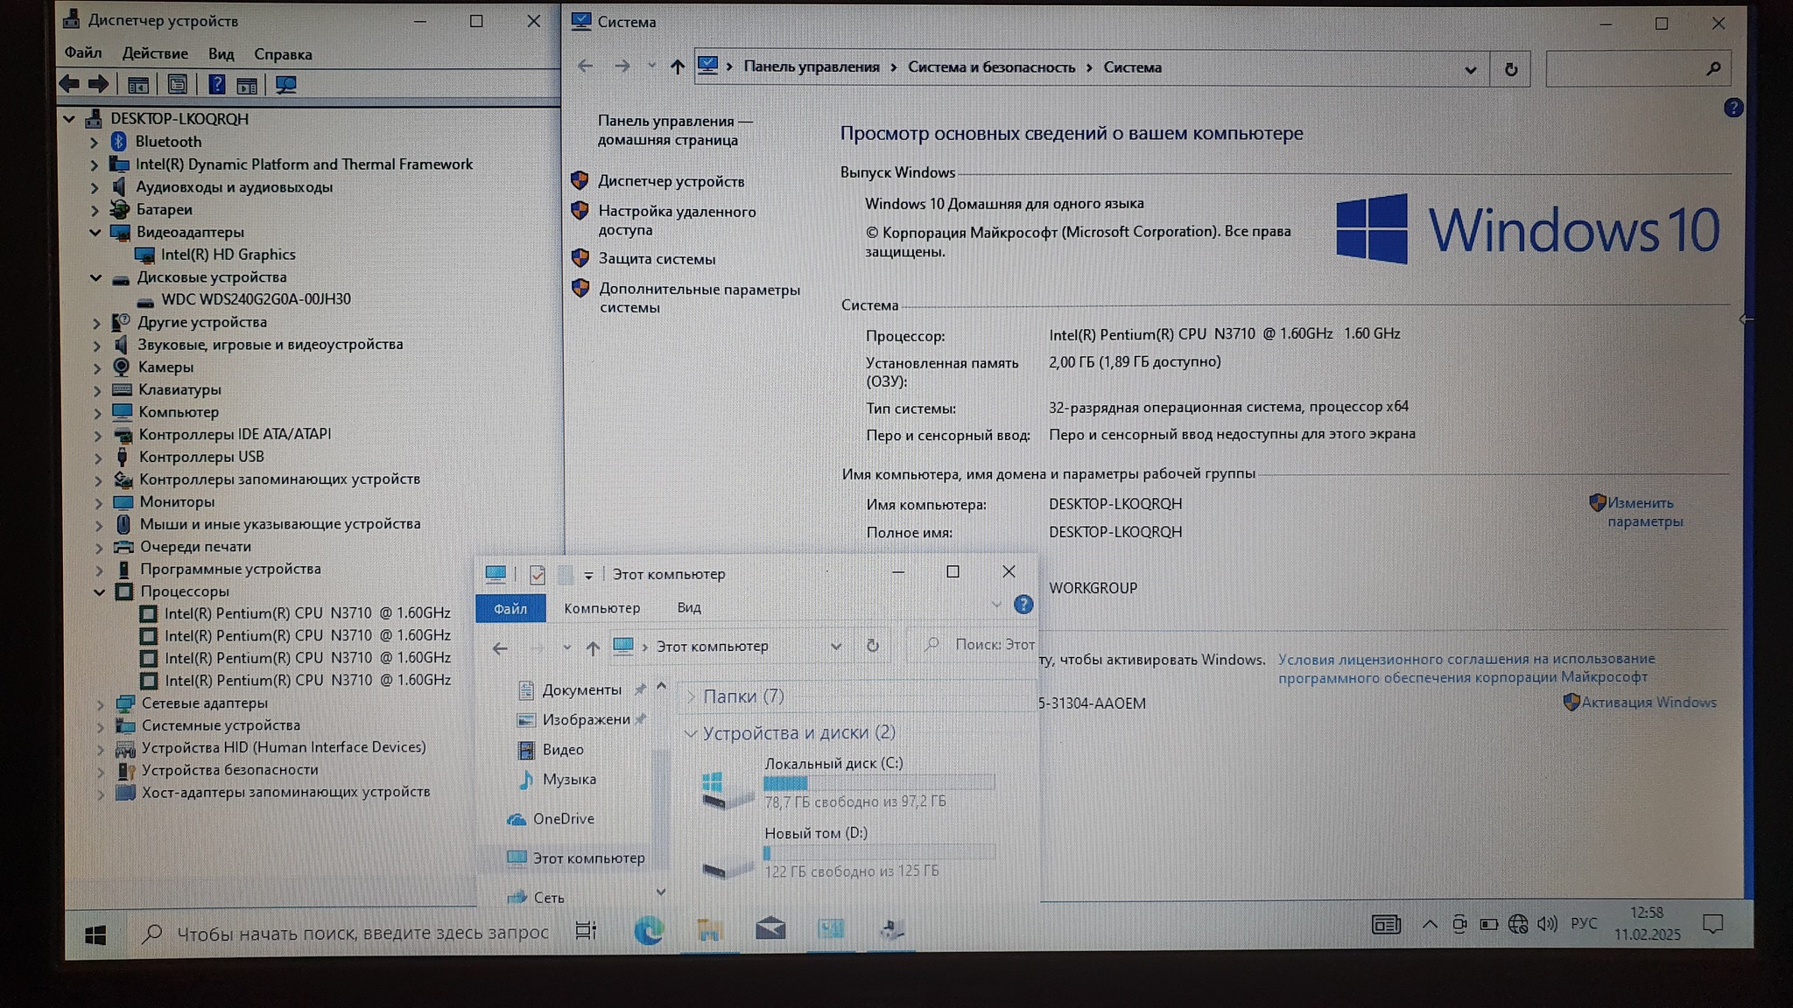Open the address history dropdown in System window

click(1470, 69)
